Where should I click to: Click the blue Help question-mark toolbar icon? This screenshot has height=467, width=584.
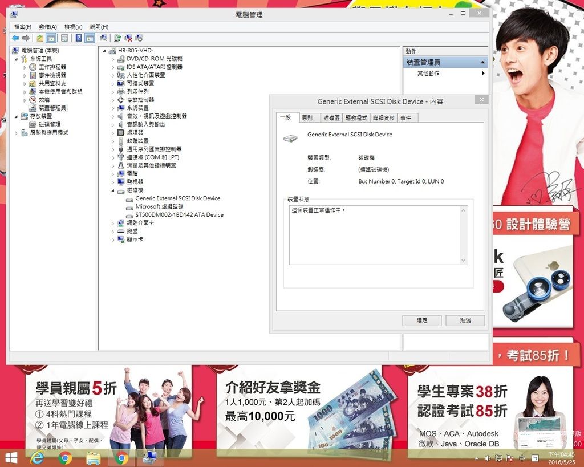pyautogui.click(x=78, y=38)
